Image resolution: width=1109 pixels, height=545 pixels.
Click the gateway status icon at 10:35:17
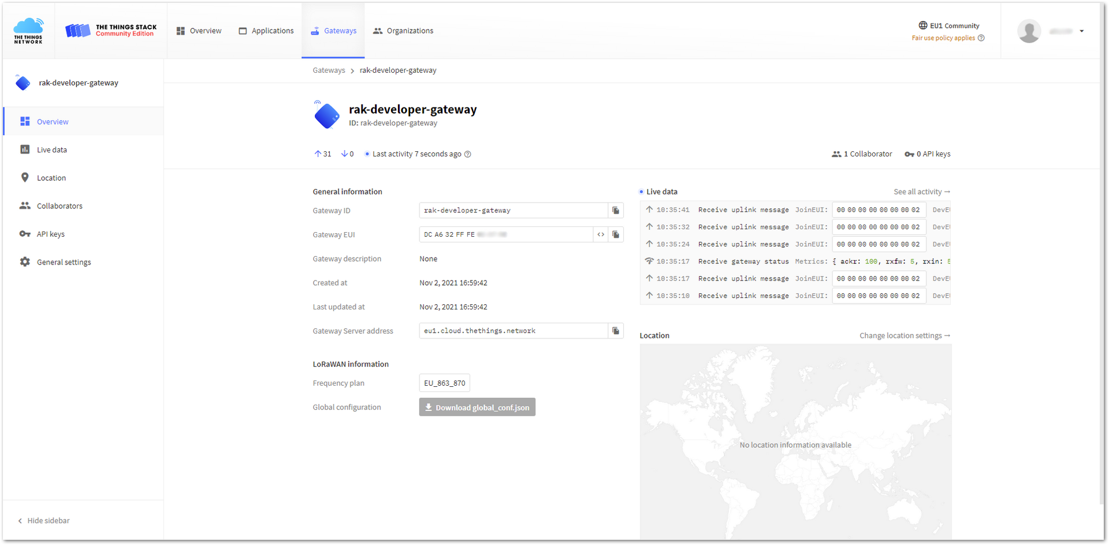649,261
